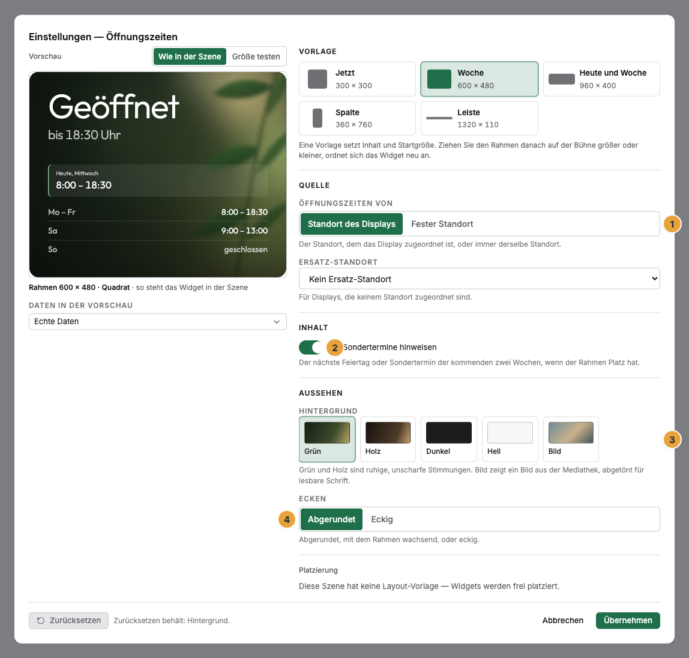Click the green rectangle icon of Woche template
The image size is (689, 658).
439,79
